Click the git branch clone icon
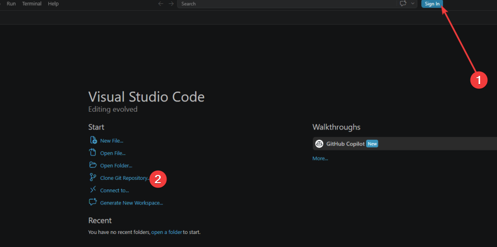The height and width of the screenshot is (247, 497). [93, 177]
